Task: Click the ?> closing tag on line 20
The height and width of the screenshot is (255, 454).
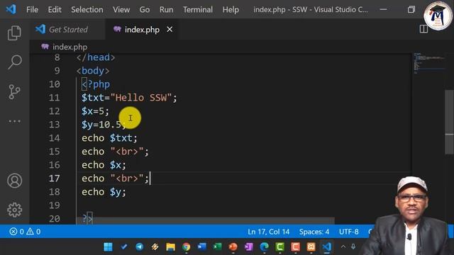Action: pyautogui.click(x=87, y=219)
